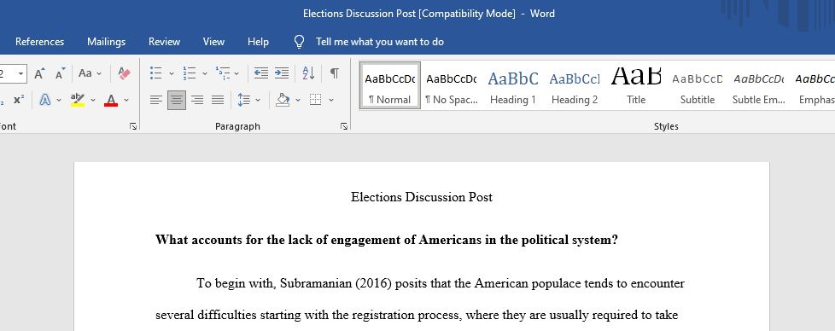Image resolution: width=835 pixels, height=331 pixels.
Task: Click the Shading paint bucket icon
Action: pos(283,100)
